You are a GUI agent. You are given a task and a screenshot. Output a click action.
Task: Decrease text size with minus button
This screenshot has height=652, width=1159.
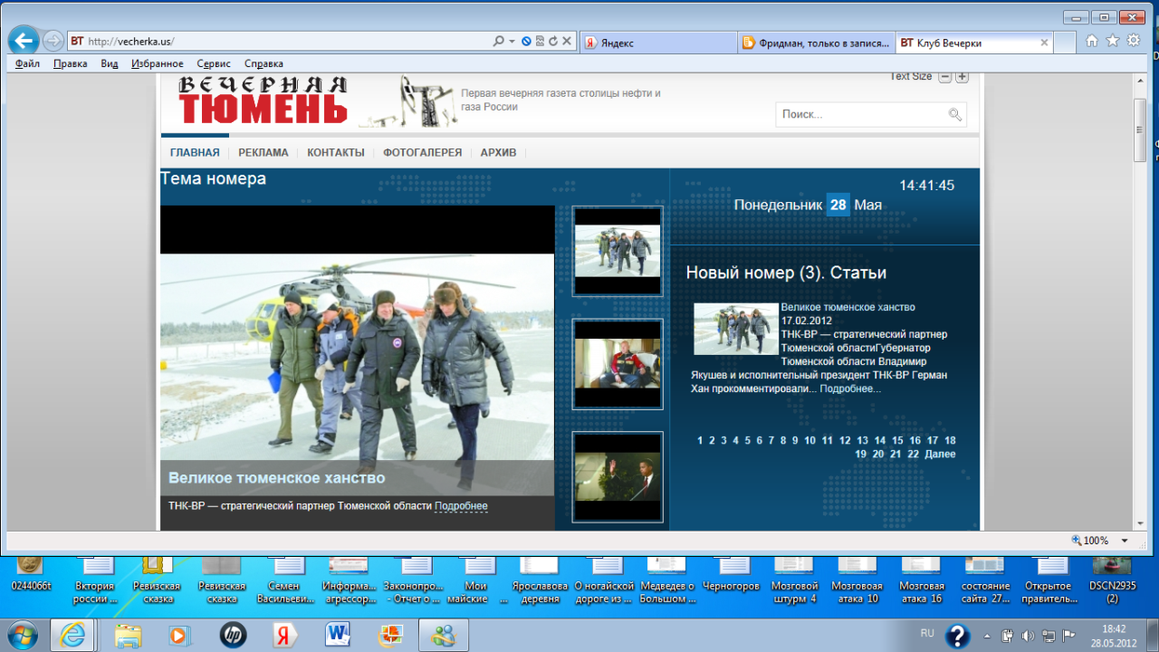click(944, 77)
